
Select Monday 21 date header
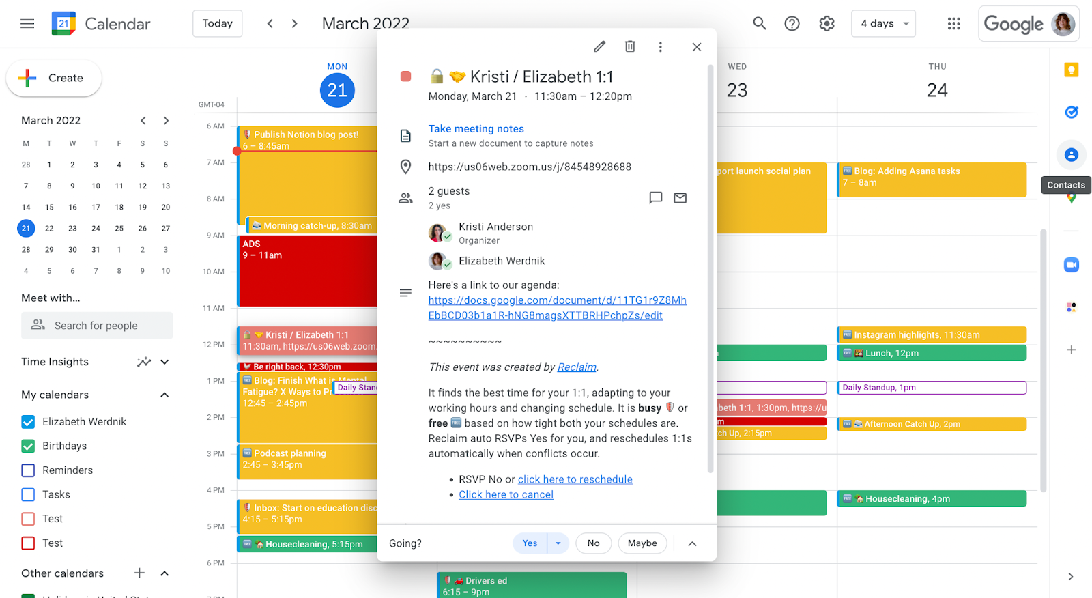tap(337, 90)
